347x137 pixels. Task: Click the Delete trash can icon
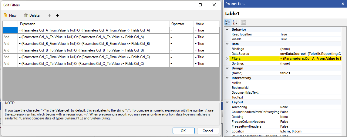coord(26,15)
